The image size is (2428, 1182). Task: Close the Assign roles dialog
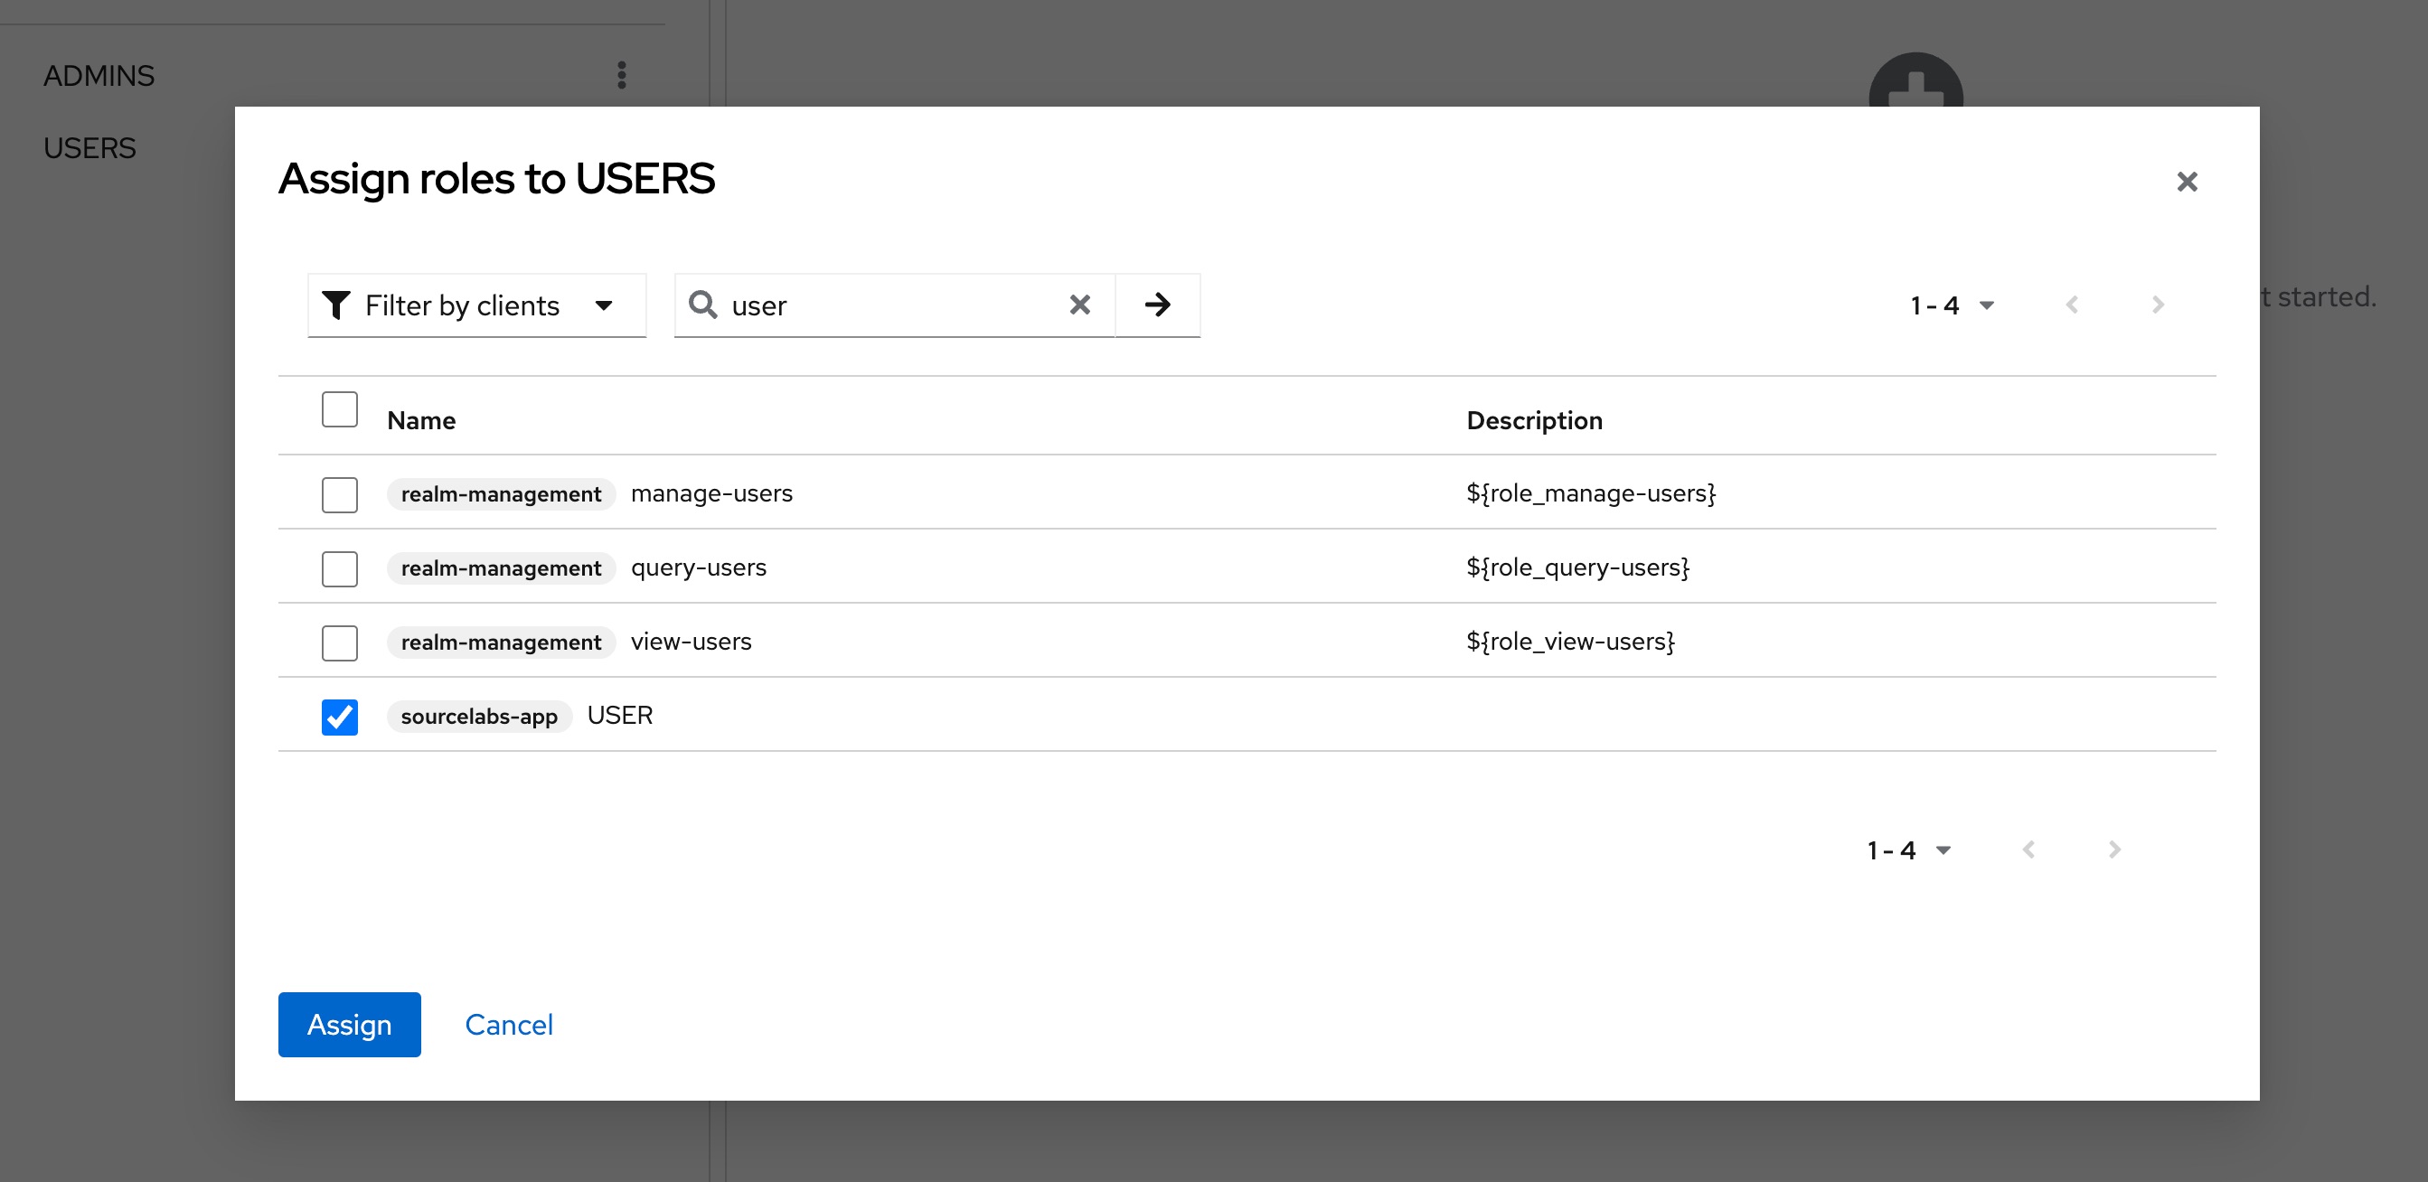pyautogui.click(x=2186, y=181)
